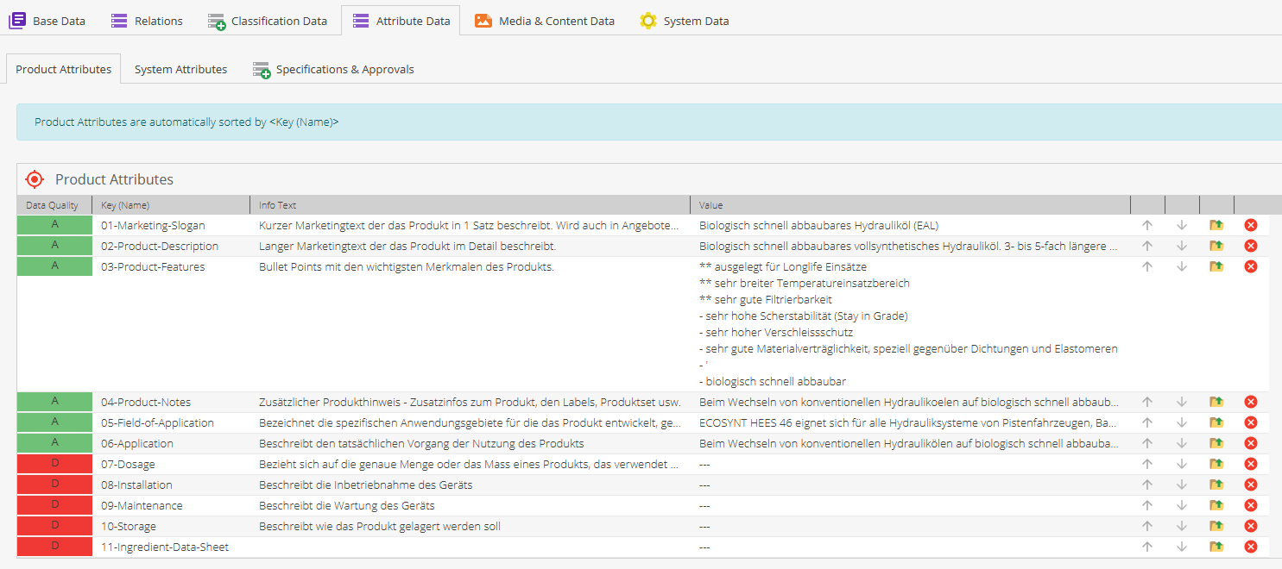Delete the 11-Ingredient-Data-Sheet attribute
1282x569 pixels.
click(1250, 547)
